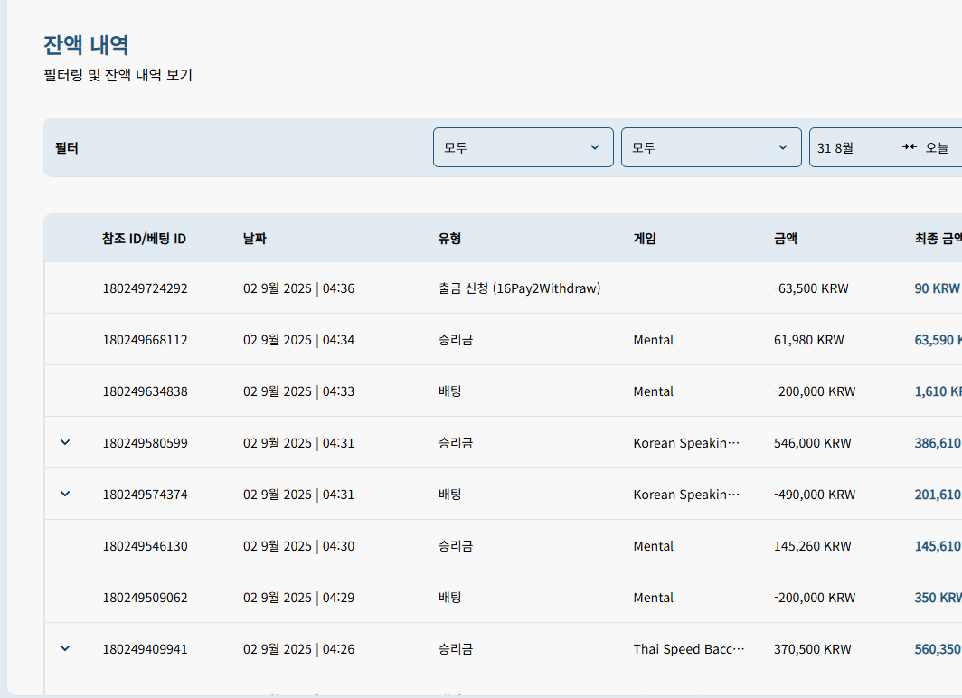This screenshot has height=698, width=962.
Task: Open the left 모두 filter dropdown
Action: (523, 147)
